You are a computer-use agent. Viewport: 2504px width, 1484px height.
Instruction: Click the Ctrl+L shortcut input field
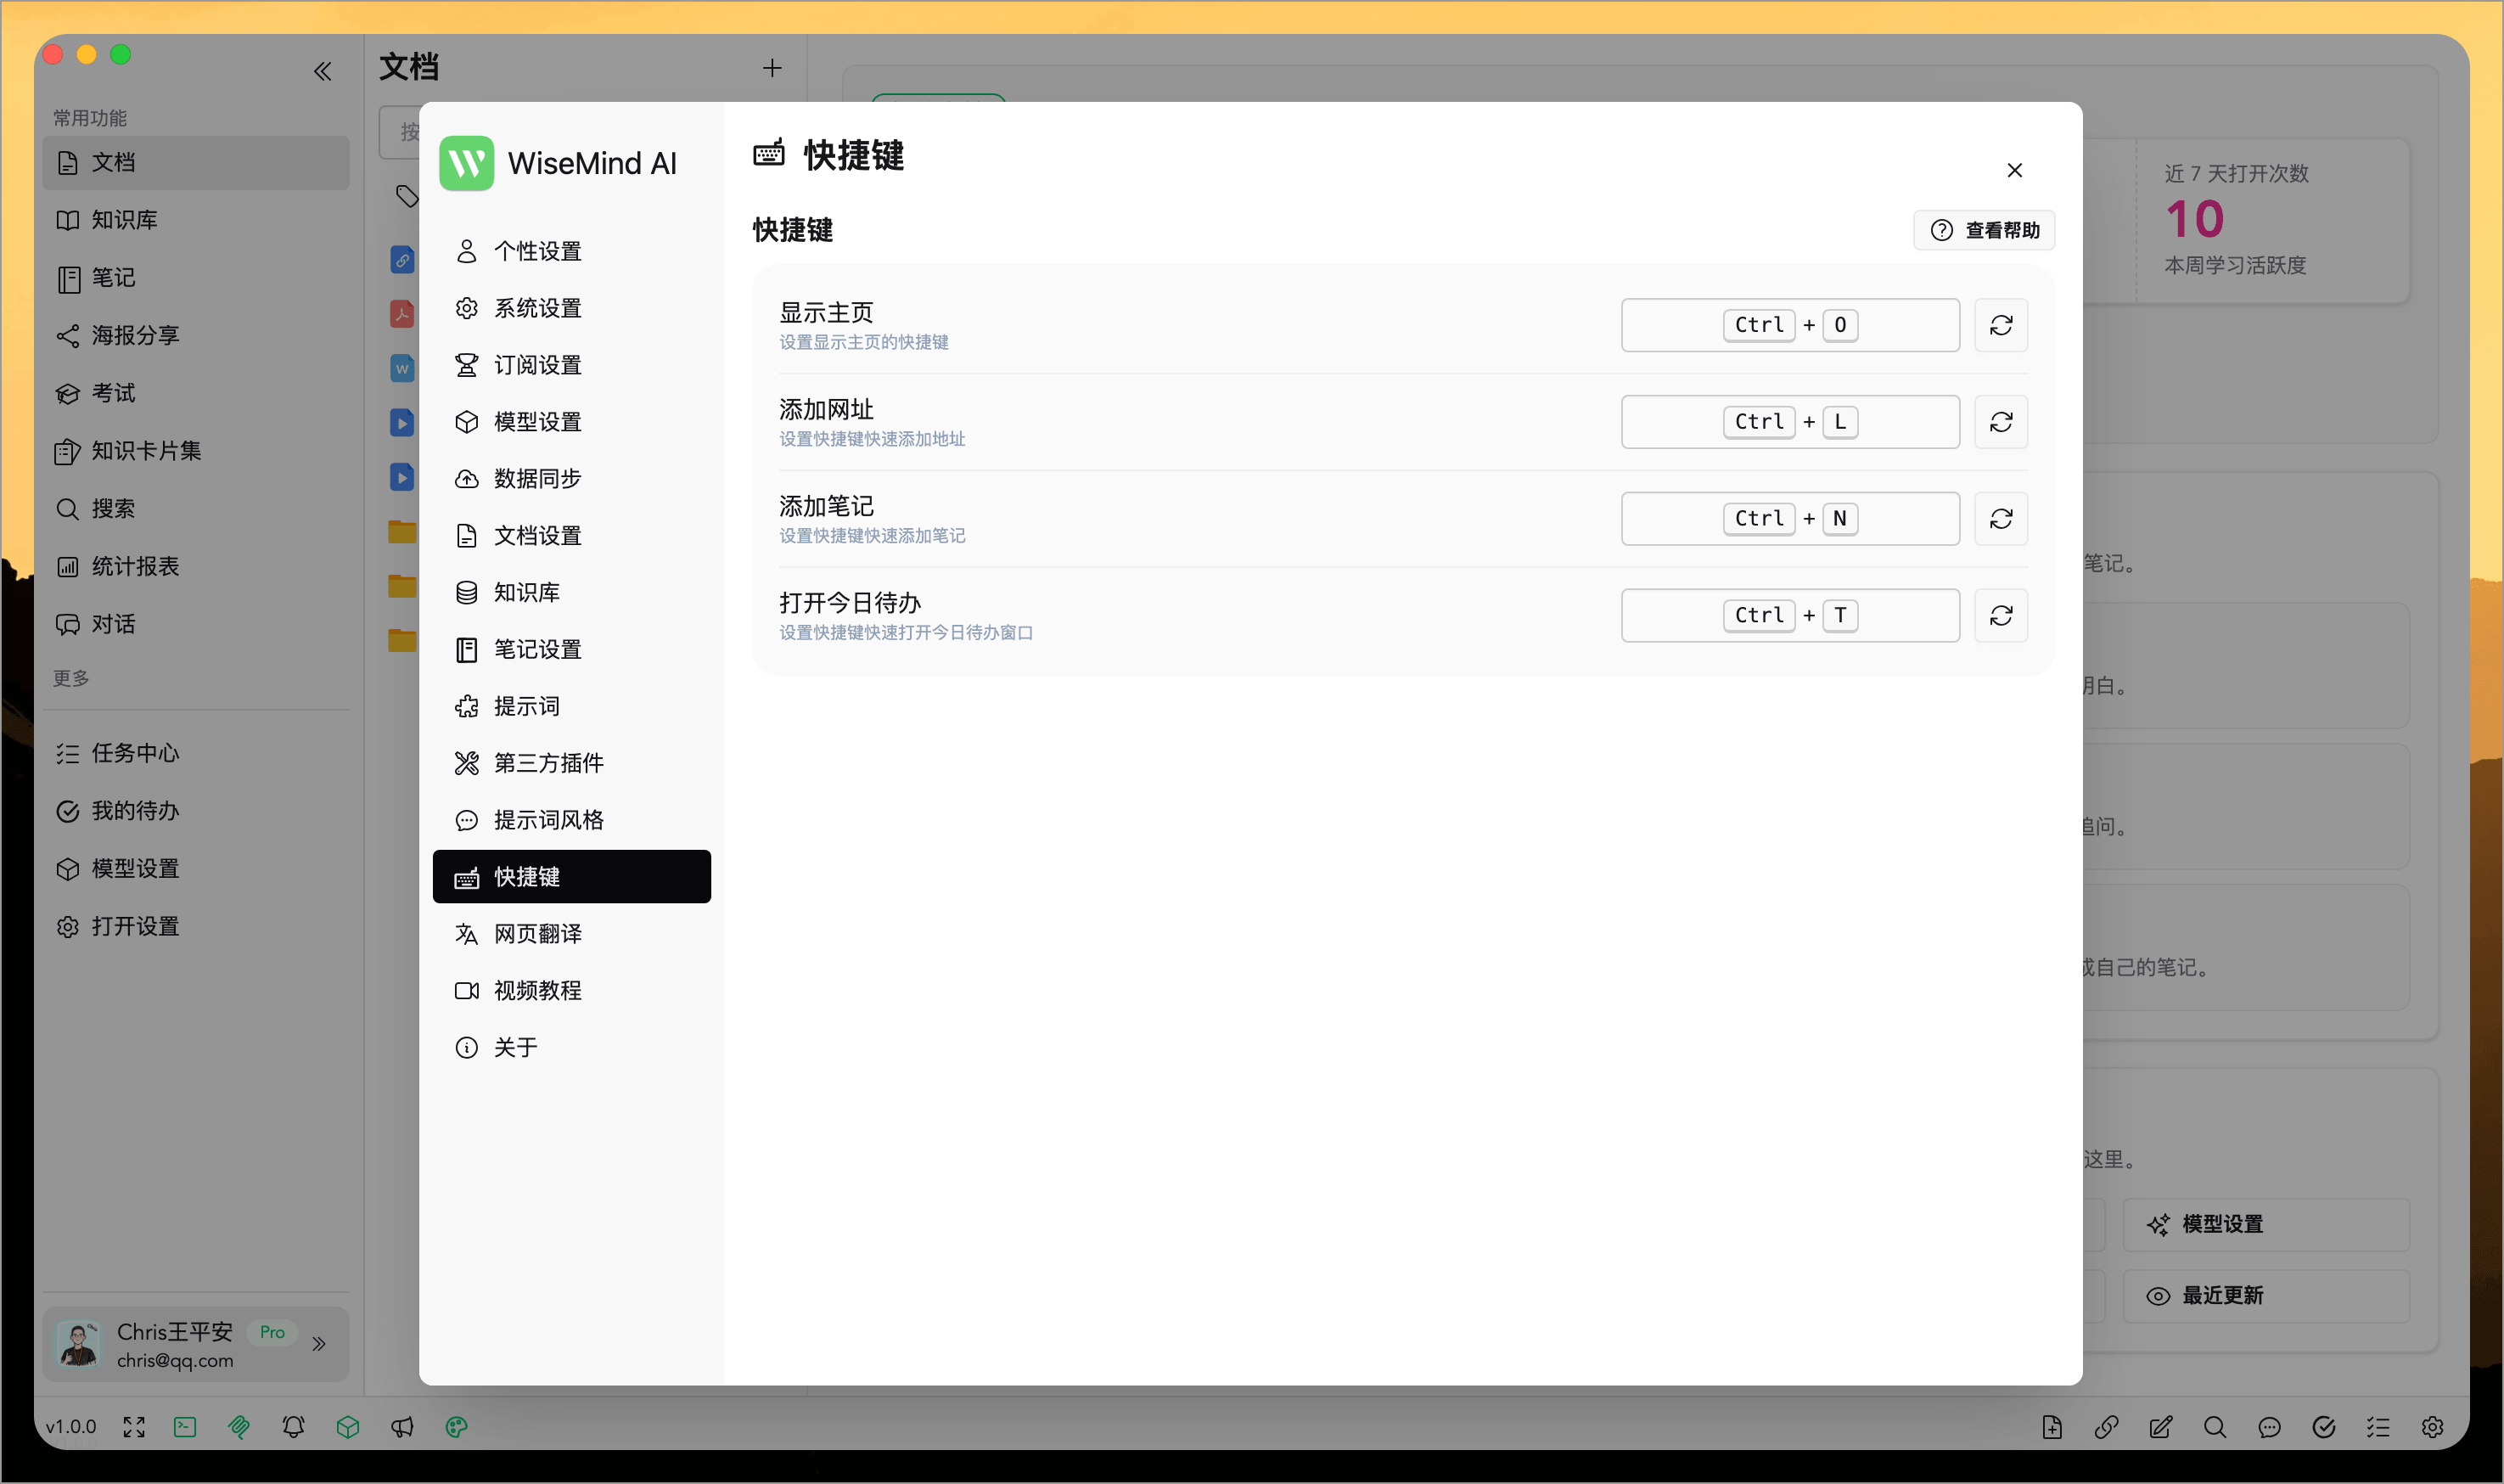click(x=1789, y=421)
